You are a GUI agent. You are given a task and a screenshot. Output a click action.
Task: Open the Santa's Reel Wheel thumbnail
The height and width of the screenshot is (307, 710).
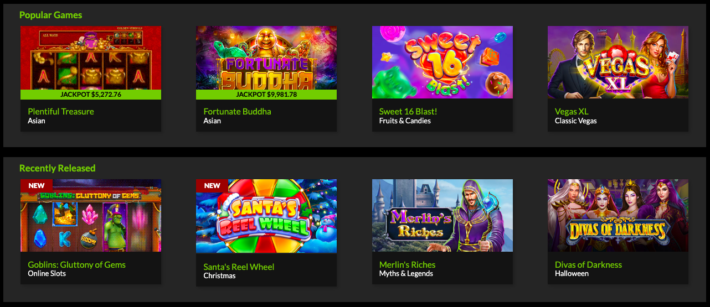coord(266,216)
